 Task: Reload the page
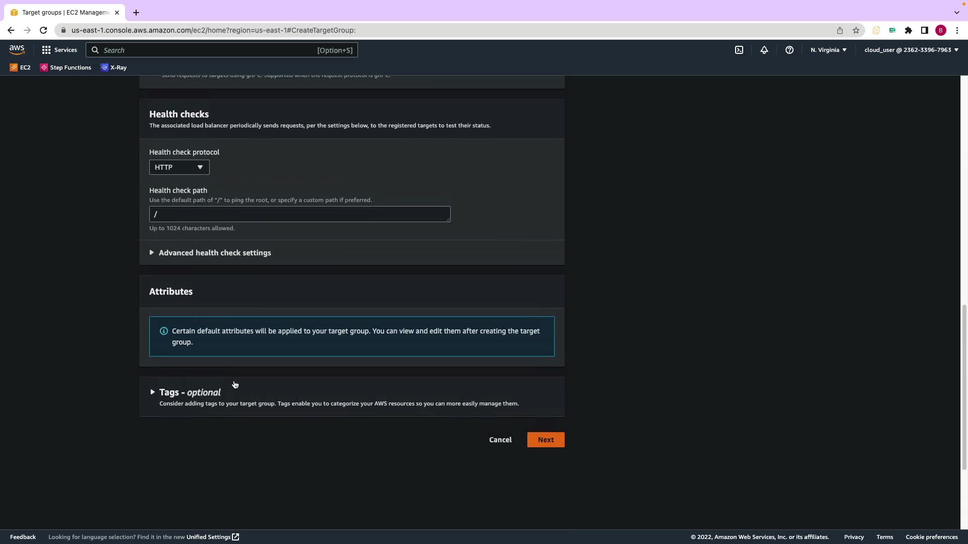tap(43, 30)
